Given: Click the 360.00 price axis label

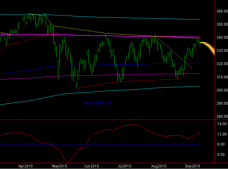Looking at the screenshot, I should click(221, 11).
